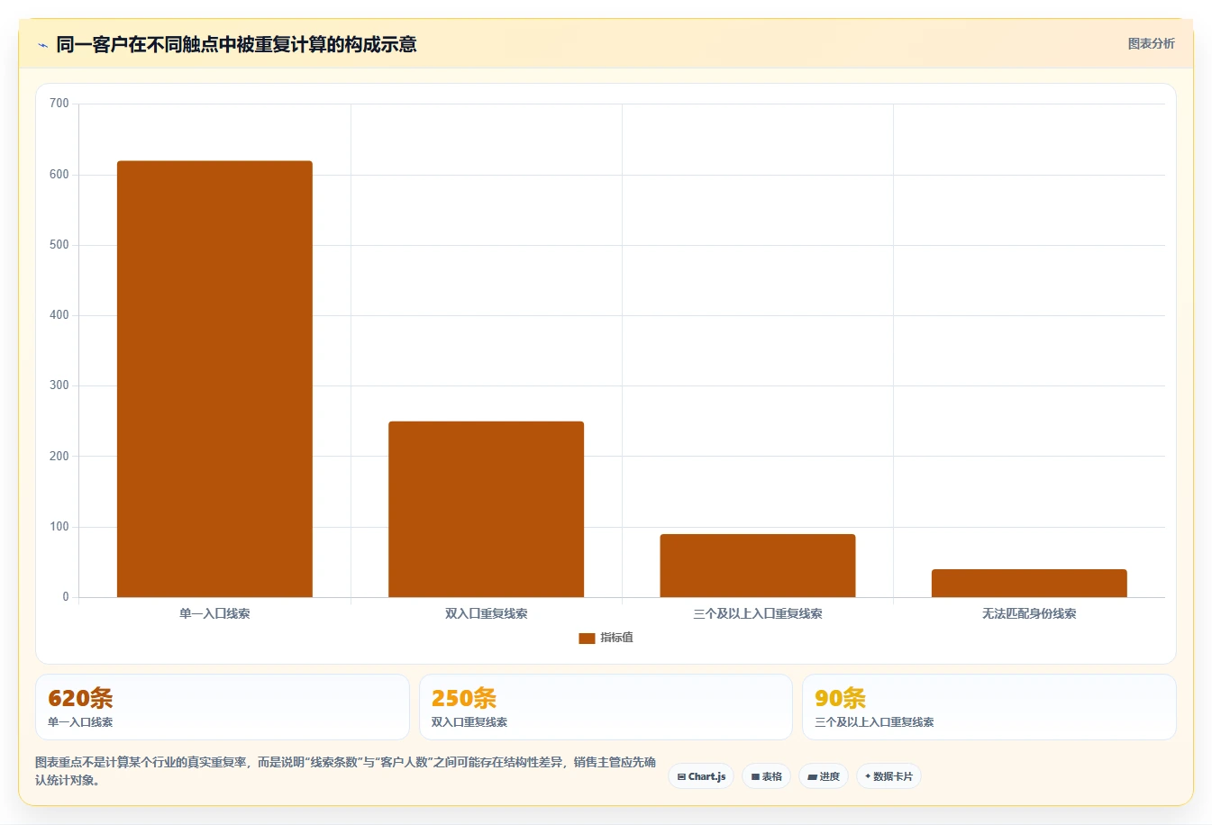Click the 进度 tag chip
Viewport: 1212px width, 825px height.
(824, 776)
